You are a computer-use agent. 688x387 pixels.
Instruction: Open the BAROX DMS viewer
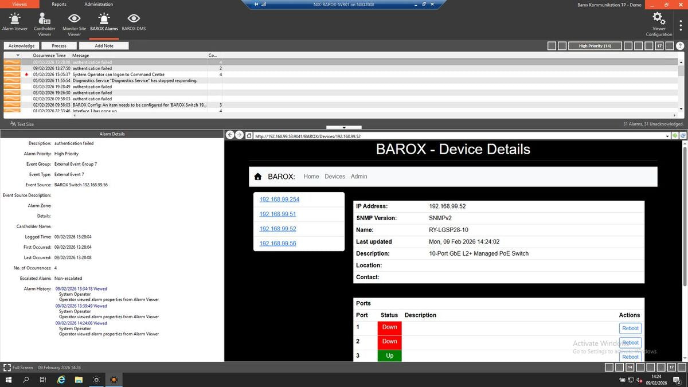click(134, 23)
